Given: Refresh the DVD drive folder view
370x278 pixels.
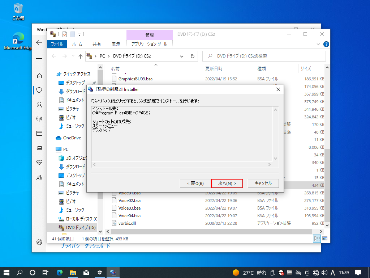Looking at the screenshot, I should pos(193,56).
